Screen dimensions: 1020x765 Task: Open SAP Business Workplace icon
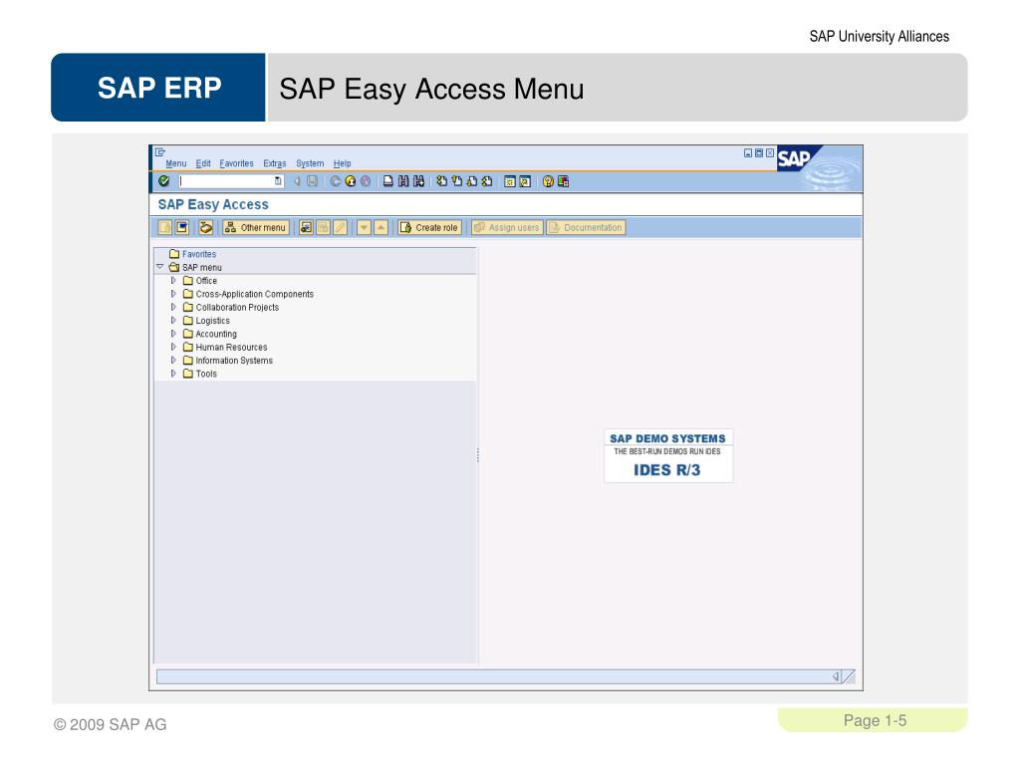tap(206, 228)
